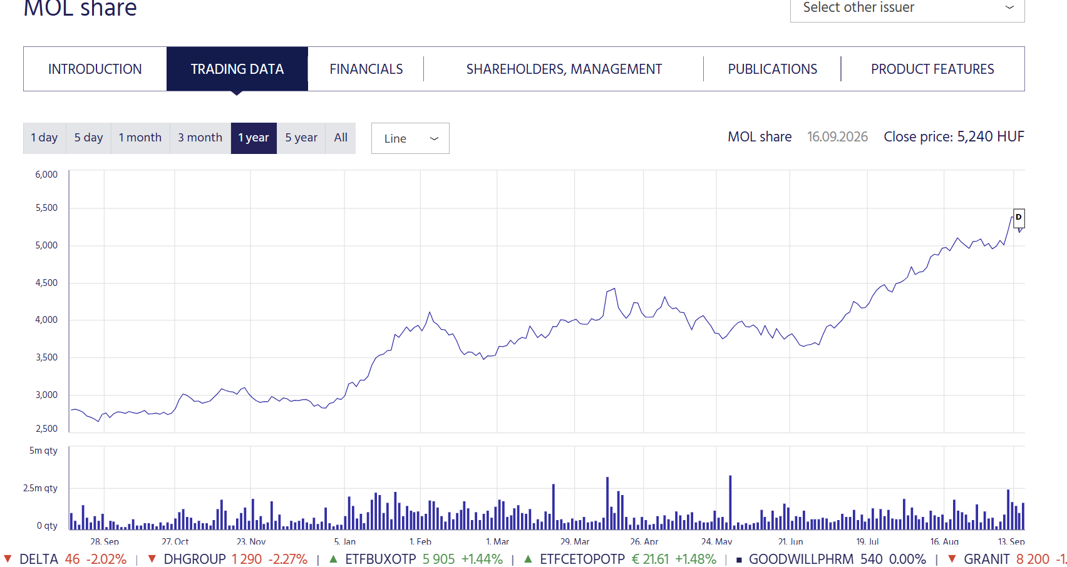1067x567 pixels.
Task: Click the ETFBUXOTP price 5 905
Action: (439, 559)
